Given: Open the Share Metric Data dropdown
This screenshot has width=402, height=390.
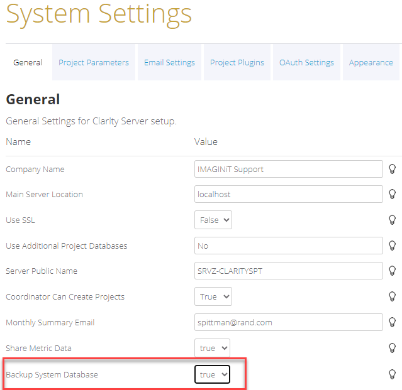Looking at the screenshot, I should click(212, 348).
